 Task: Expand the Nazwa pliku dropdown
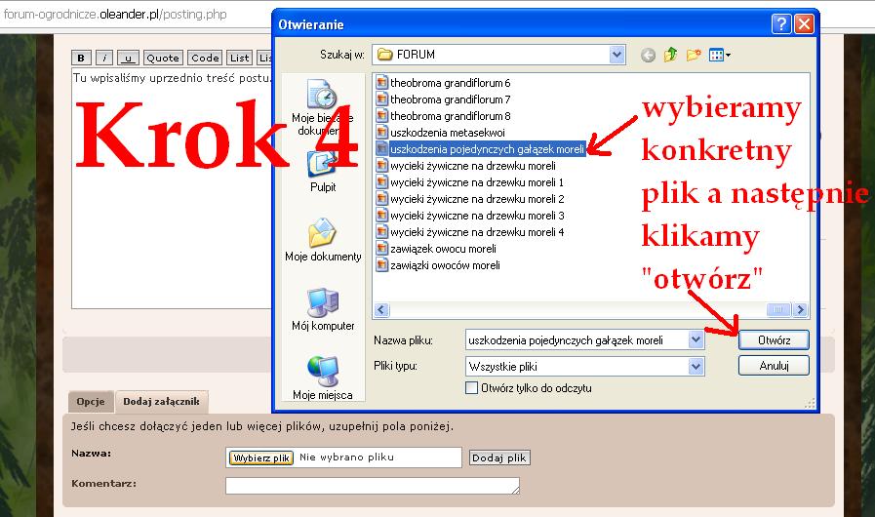pyautogui.click(x=696, y=340)
